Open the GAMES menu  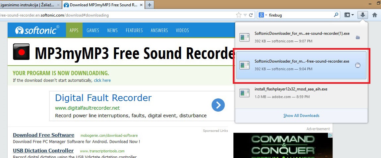coord(93,30)
